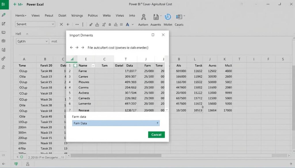
Task: Open the Senent name box dropdown
Action: pos(53,24)
